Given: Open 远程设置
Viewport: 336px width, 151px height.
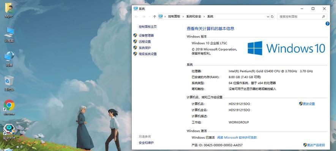Looking at the screenshot, I should click(145, 42).
